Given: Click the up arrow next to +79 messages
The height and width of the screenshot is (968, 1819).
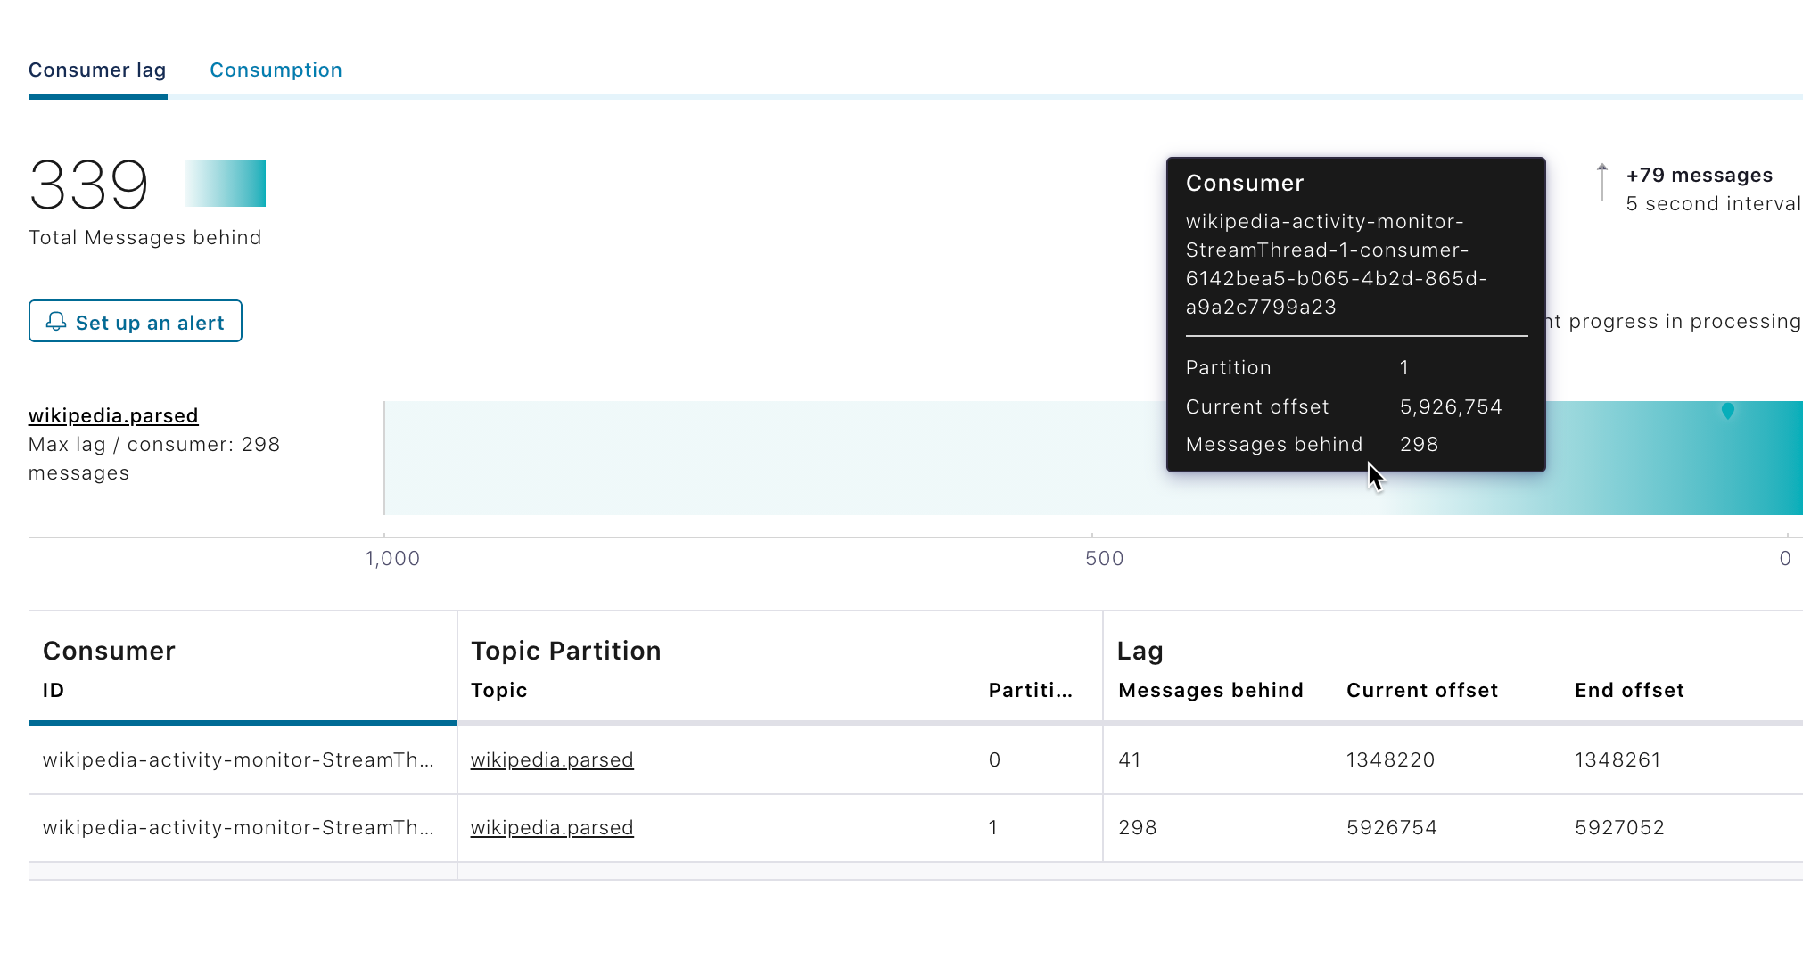Looking at the screenshot, I should tap(1602, 182).
